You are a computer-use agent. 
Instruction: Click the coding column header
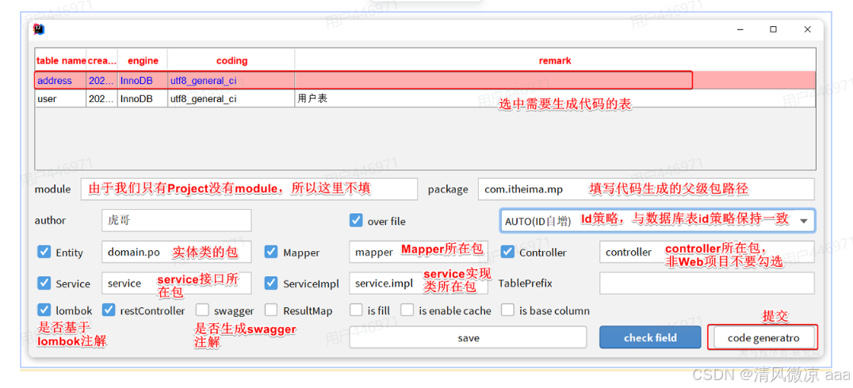(x=231, y=60)
